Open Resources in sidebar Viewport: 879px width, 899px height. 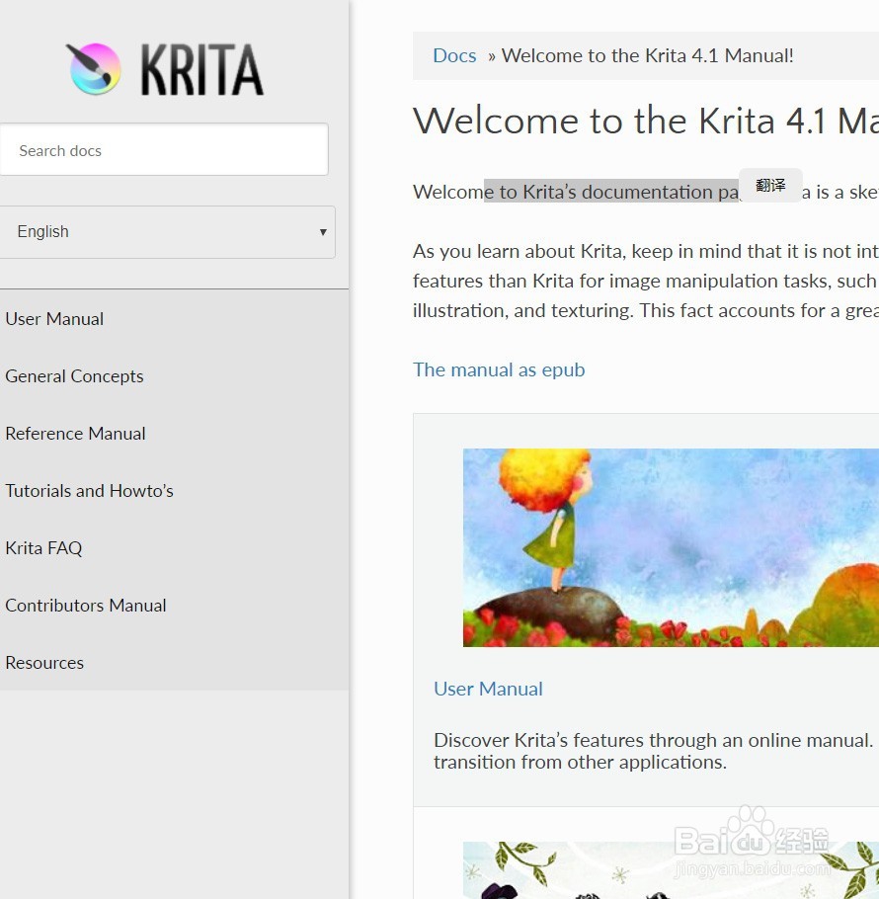(x=44, y=663)
